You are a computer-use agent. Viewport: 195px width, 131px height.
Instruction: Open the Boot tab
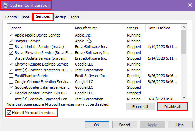tap(26, 17)
